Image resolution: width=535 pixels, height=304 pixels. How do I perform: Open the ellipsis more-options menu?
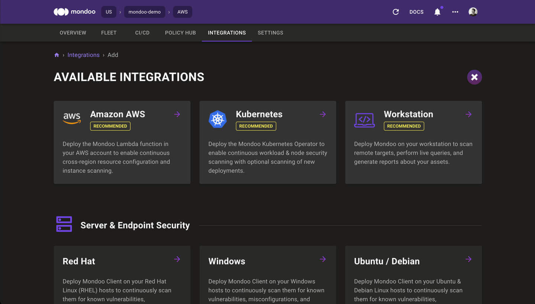click(x=455, y=11)
